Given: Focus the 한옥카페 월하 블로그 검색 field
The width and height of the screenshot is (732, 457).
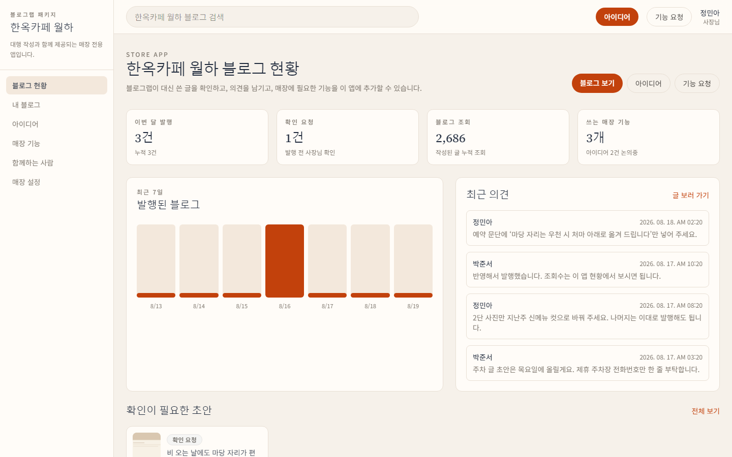Looking at the screenshot, I should (x=272, y=17).
